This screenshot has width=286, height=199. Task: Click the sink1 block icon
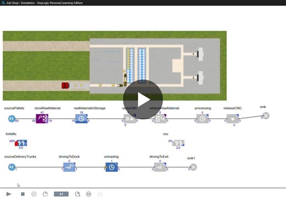[193, 167]
